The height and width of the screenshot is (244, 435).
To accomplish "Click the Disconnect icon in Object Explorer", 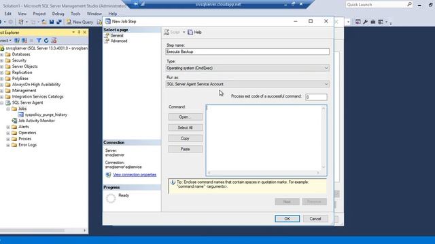I will [x=24, y=41].
